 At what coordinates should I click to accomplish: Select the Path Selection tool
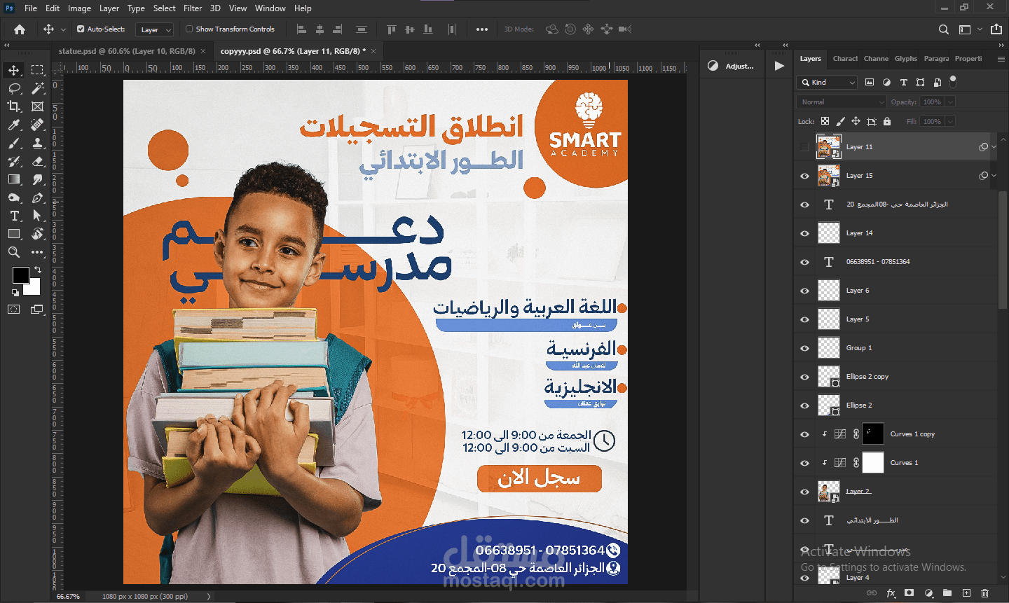point(37,216)
